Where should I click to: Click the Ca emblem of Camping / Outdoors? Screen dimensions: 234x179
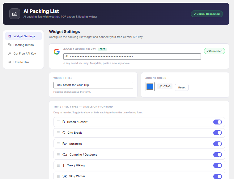point(65,155)
